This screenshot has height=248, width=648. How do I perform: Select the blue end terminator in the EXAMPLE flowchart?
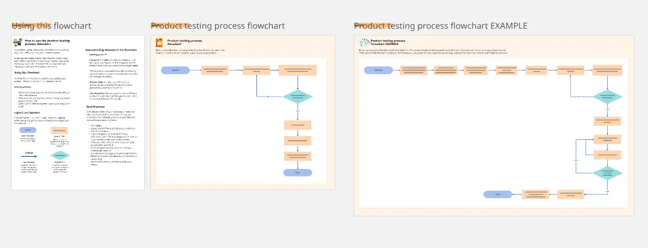click(x=498, y=195)
